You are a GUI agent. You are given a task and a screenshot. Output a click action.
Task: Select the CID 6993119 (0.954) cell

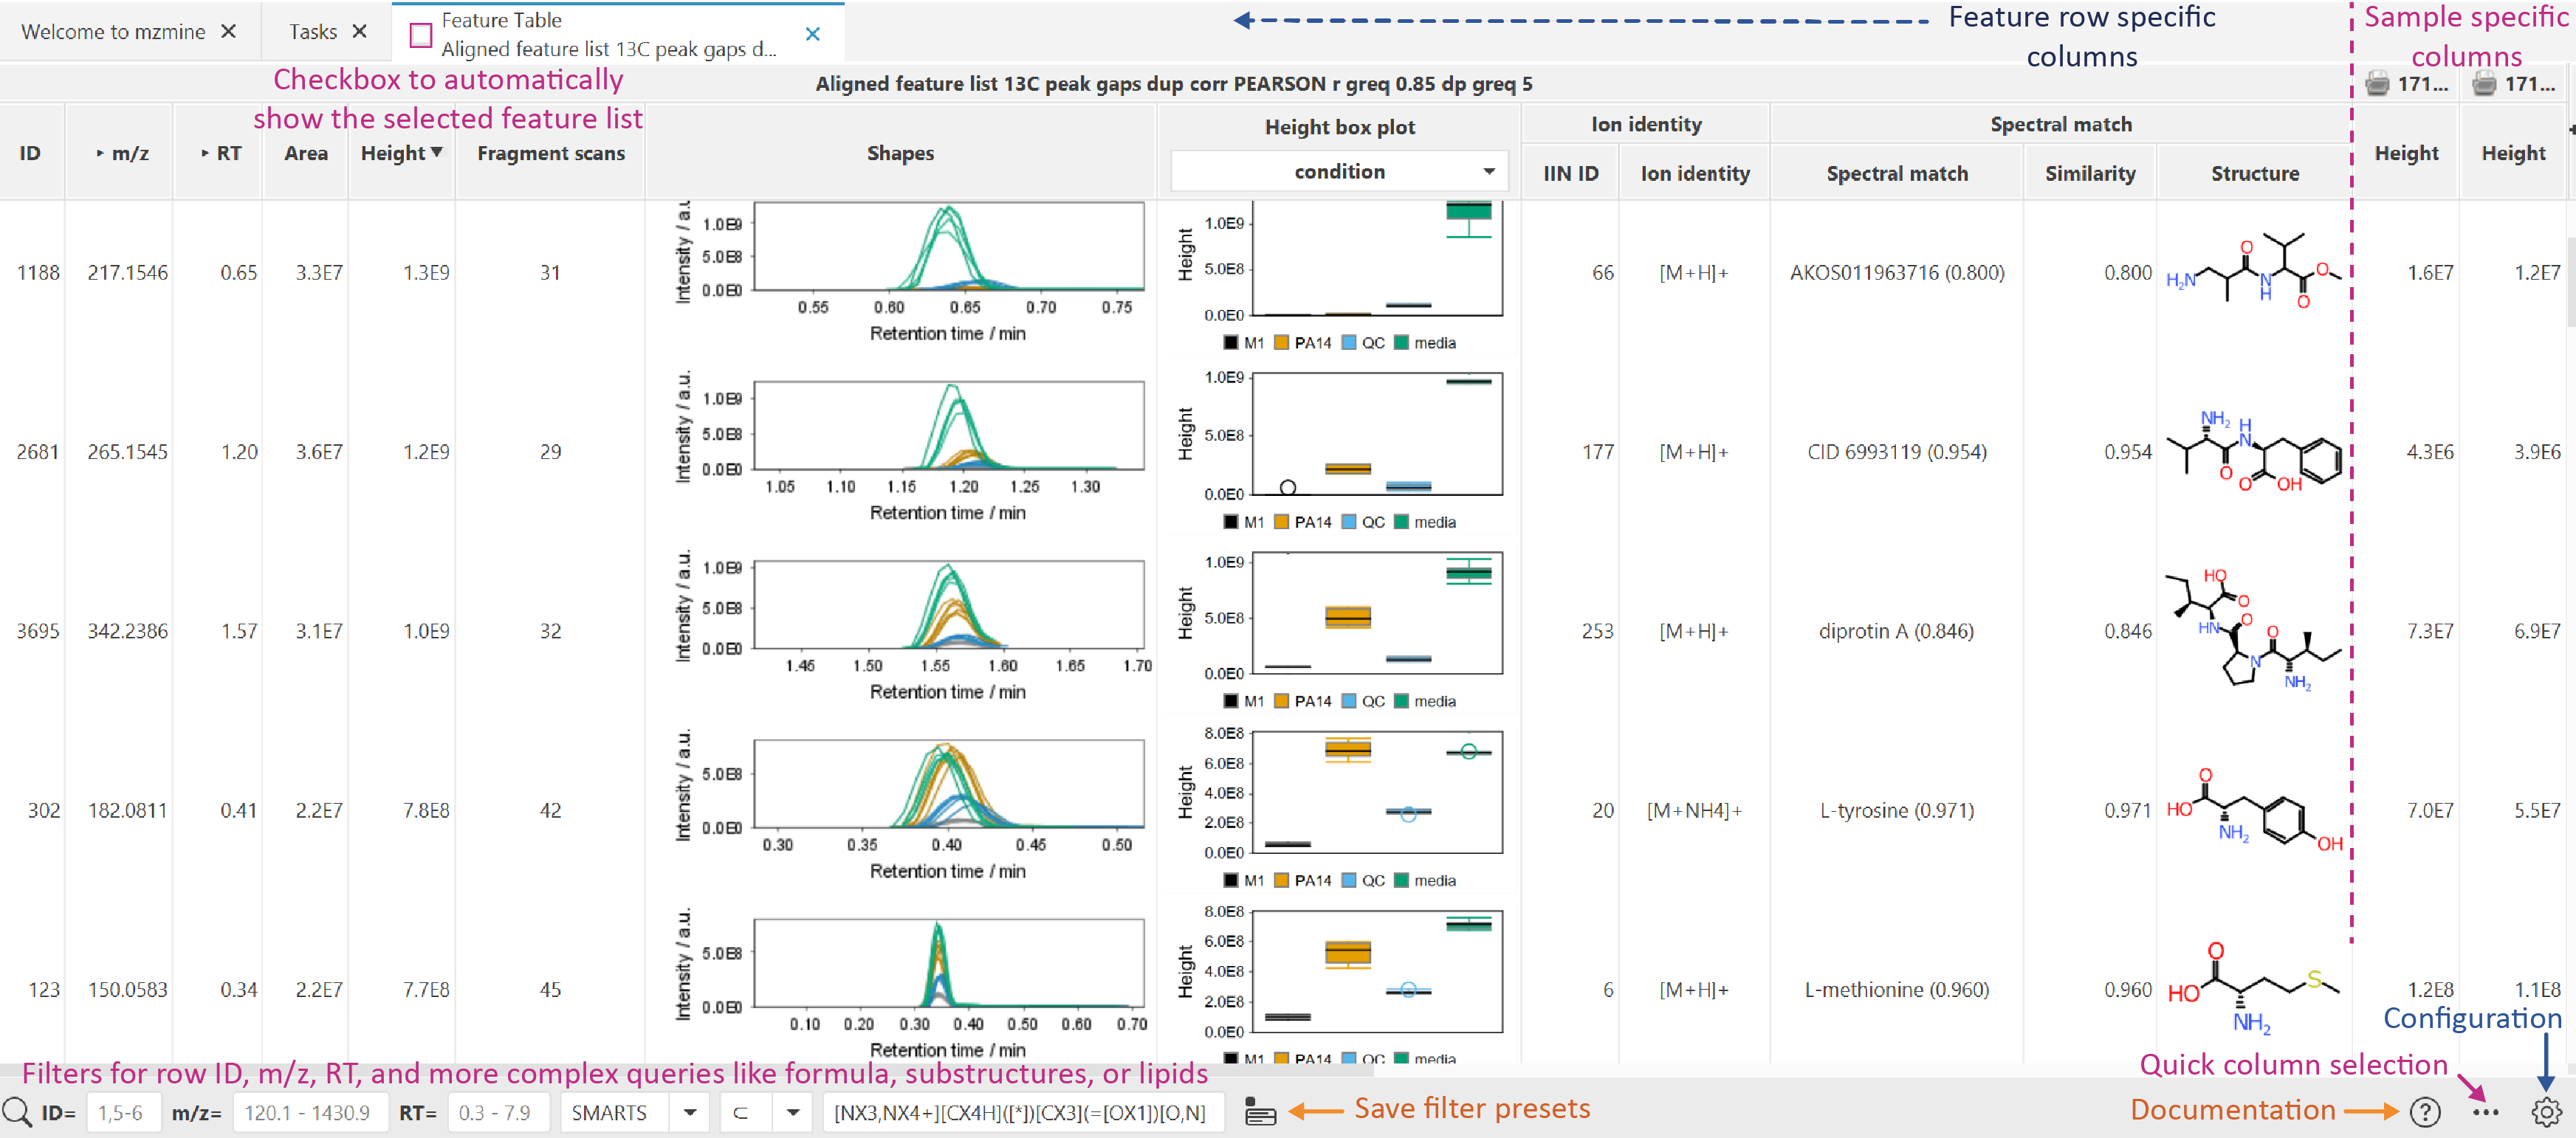tap(1897, 451)
